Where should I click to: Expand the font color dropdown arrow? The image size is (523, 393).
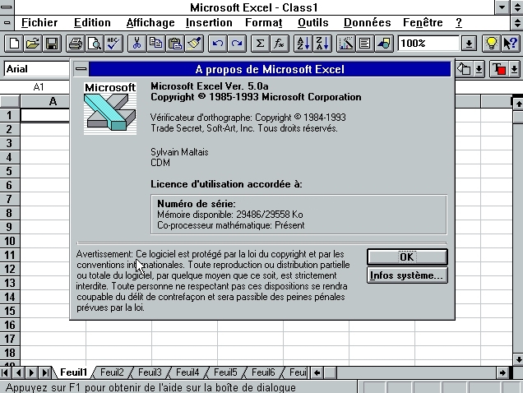514,69
